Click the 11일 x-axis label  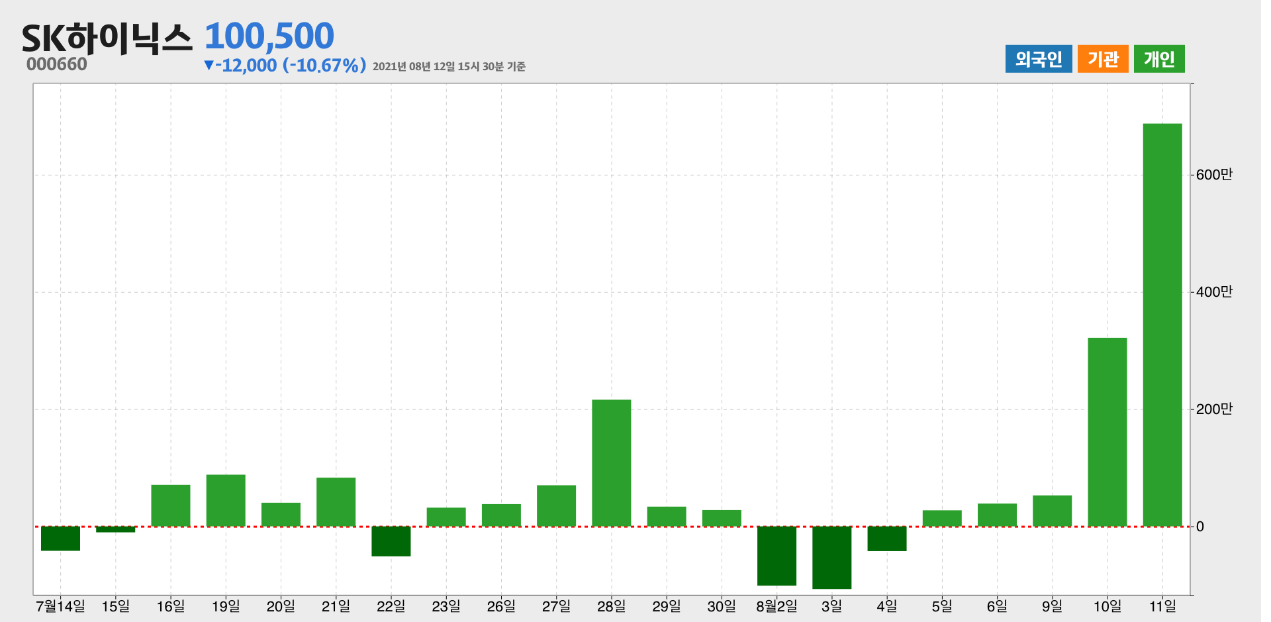pos(1162,606)
